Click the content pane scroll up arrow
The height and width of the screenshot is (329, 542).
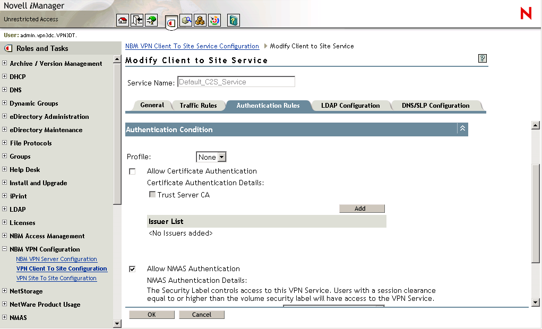tap(536, 125)
